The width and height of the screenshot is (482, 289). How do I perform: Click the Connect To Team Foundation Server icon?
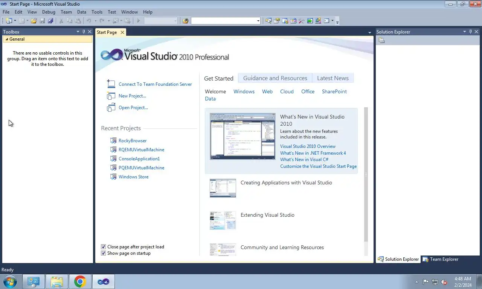[x=111, y=84]
